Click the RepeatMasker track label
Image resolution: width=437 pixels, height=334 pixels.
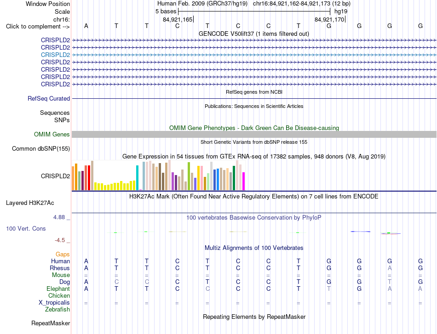[51, 323]
